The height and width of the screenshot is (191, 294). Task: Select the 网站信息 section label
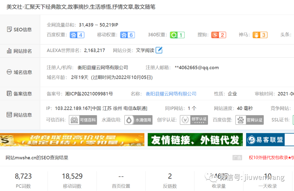coord(23,115)
